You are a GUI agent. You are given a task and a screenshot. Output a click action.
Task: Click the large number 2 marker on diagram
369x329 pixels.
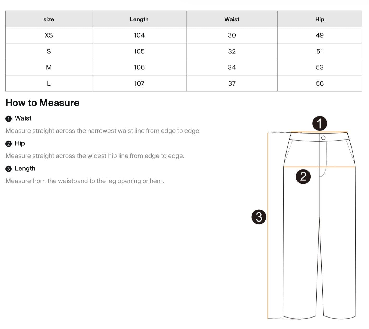coord(303,177)
